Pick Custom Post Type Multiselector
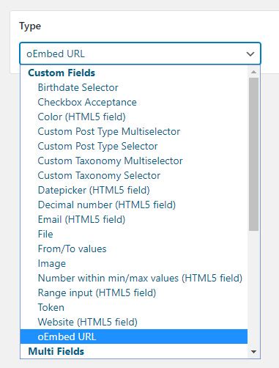Screen dimensions: 279x368 point(134,131)
